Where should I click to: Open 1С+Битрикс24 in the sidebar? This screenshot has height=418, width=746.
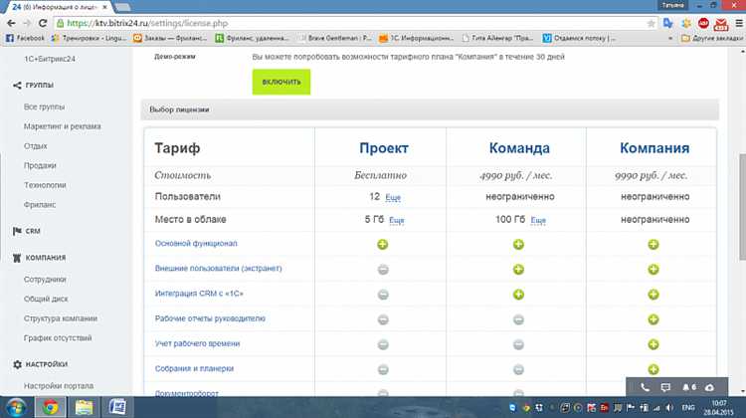pyautogui.click(x=50, y=59)
